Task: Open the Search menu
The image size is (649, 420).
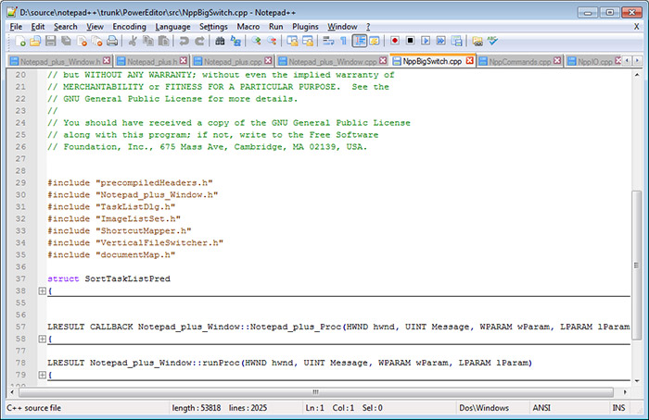Action: coord(66,27)
